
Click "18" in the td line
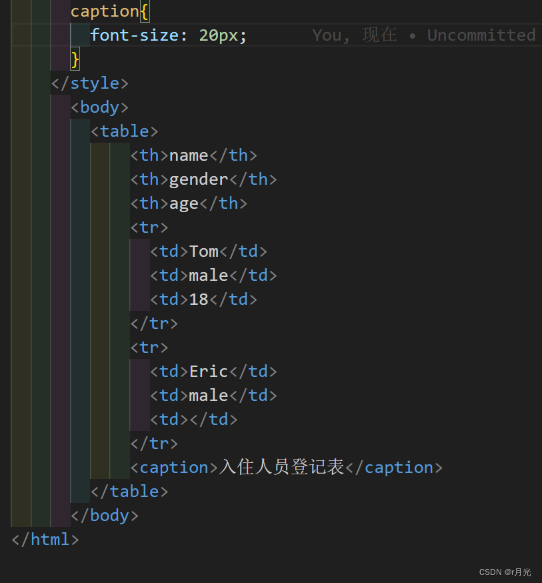199,300
